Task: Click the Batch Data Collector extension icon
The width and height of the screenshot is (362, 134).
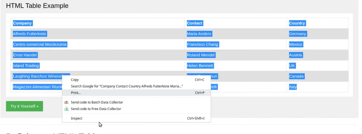Action: click(66, 102)
